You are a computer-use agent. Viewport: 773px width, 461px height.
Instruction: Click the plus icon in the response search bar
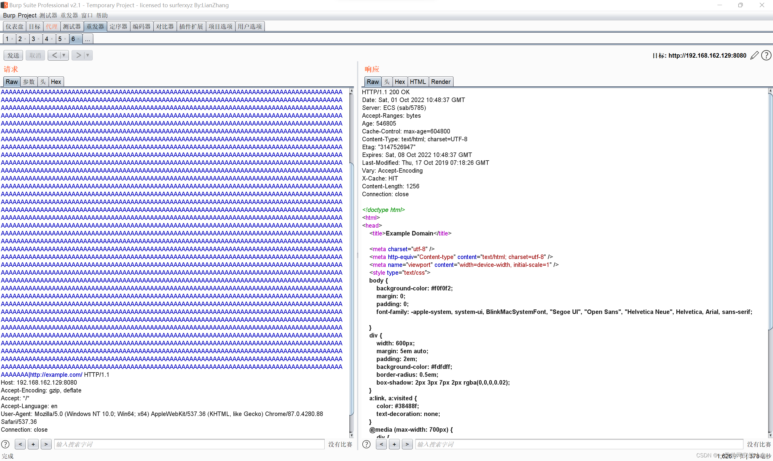pos(394,444)
